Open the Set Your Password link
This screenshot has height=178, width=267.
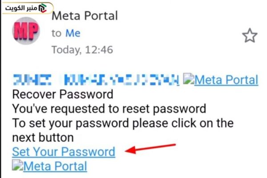click(x=64, y=152)
